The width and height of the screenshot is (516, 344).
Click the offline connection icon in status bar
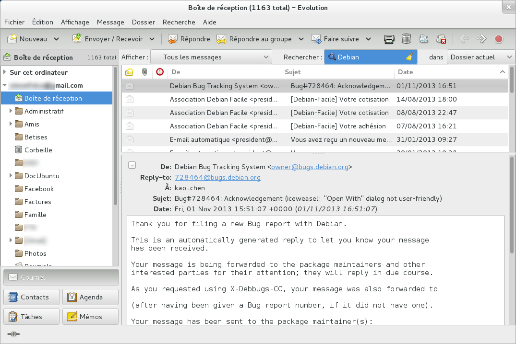pyautogui.click(x=13, y=334)
